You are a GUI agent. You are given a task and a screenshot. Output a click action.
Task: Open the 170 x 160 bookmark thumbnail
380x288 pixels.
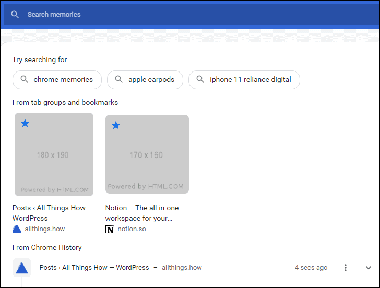[147, 154]
